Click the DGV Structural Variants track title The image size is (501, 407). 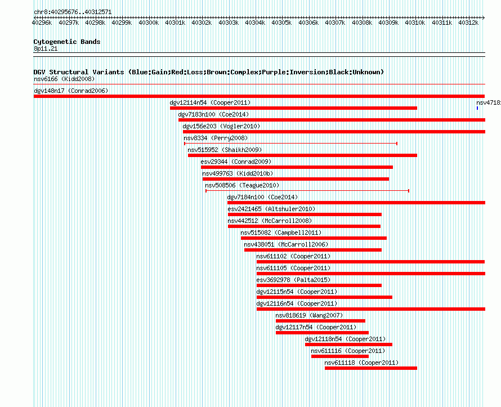click(x=209, y=72)
